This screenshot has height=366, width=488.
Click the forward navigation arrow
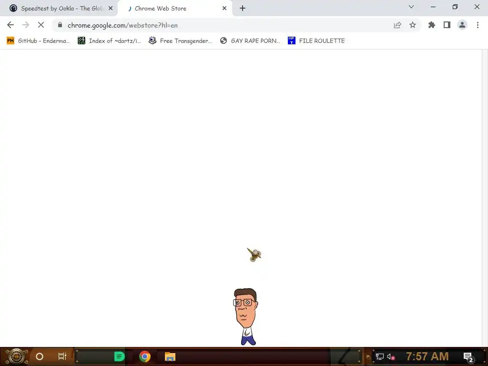(x=26, y=25)
